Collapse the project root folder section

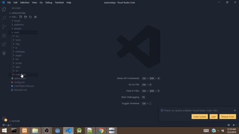pyautogui.click(x=13, y=17)
